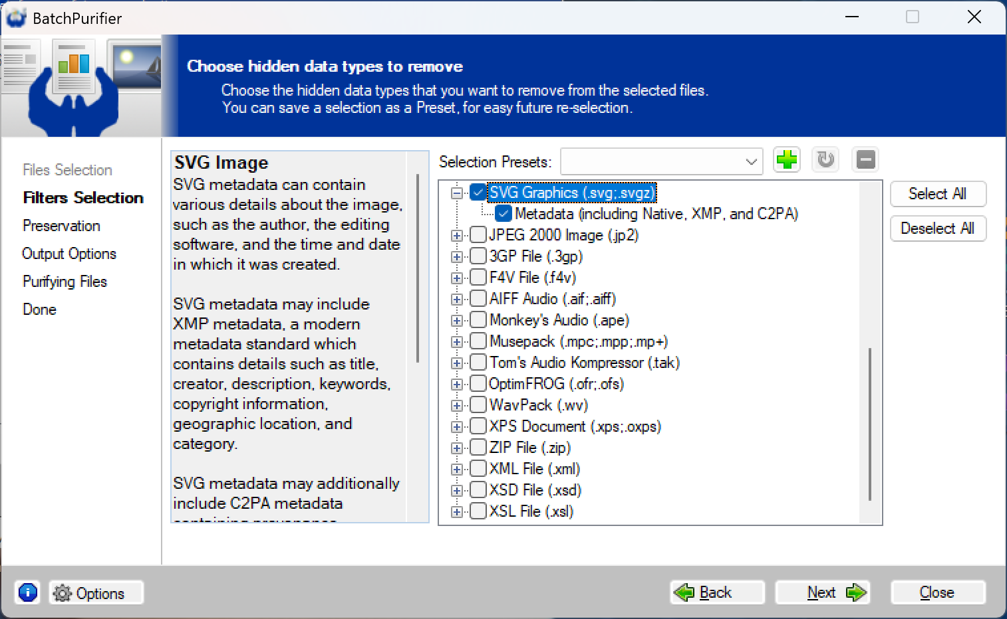1007x619 pixels.
Task: Click the remove preset minus icon
Action: (865, 160)
